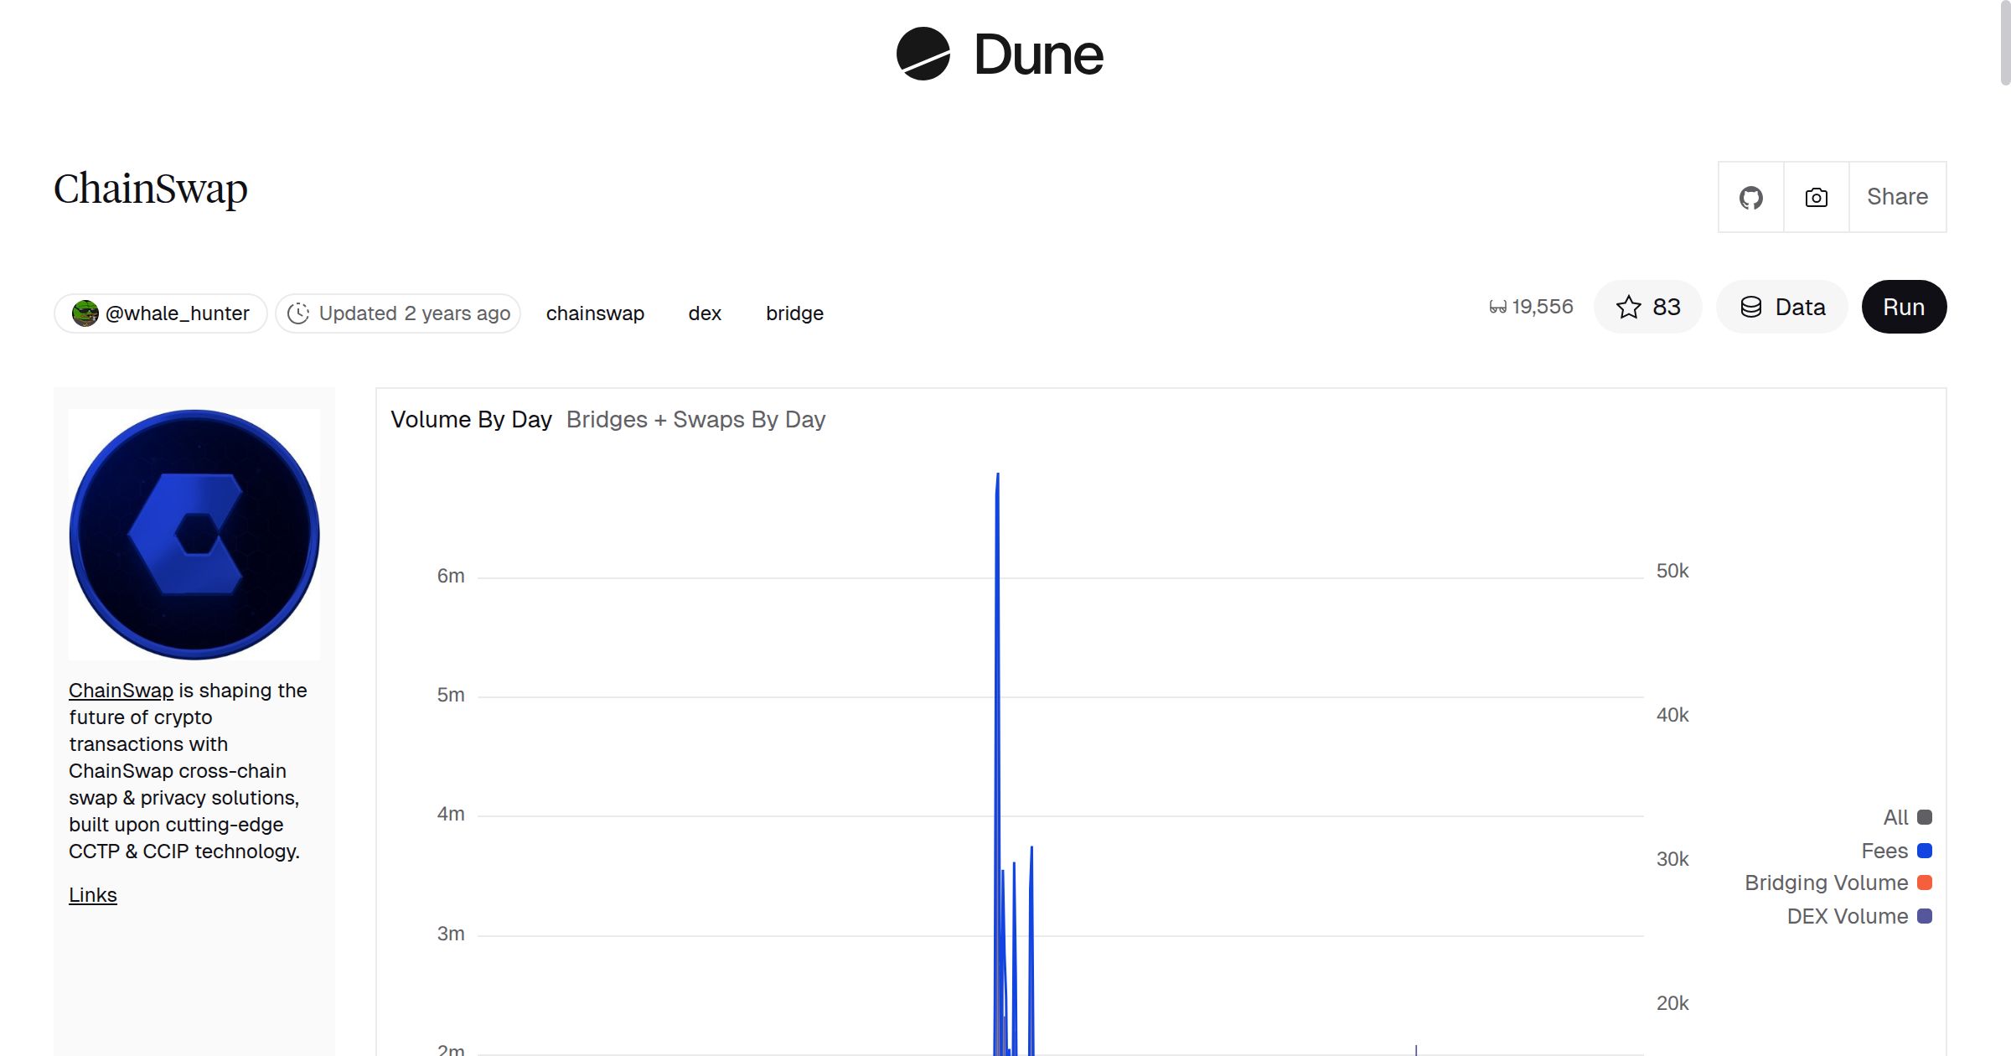
Task: Open the Links link in the sidebar
Action: click(x=92, y=894)
